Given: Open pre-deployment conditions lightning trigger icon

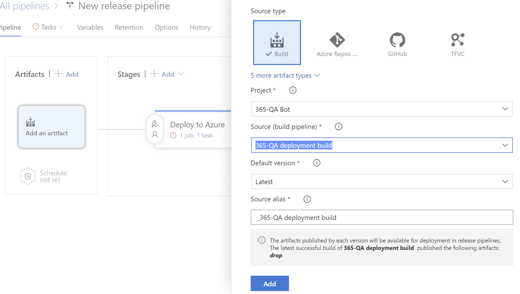Looking at the screenshot, I should coord(155,124).
